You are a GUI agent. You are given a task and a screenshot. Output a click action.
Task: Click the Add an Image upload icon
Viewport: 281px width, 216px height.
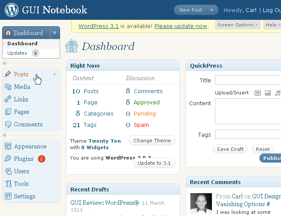coord(258,93)
